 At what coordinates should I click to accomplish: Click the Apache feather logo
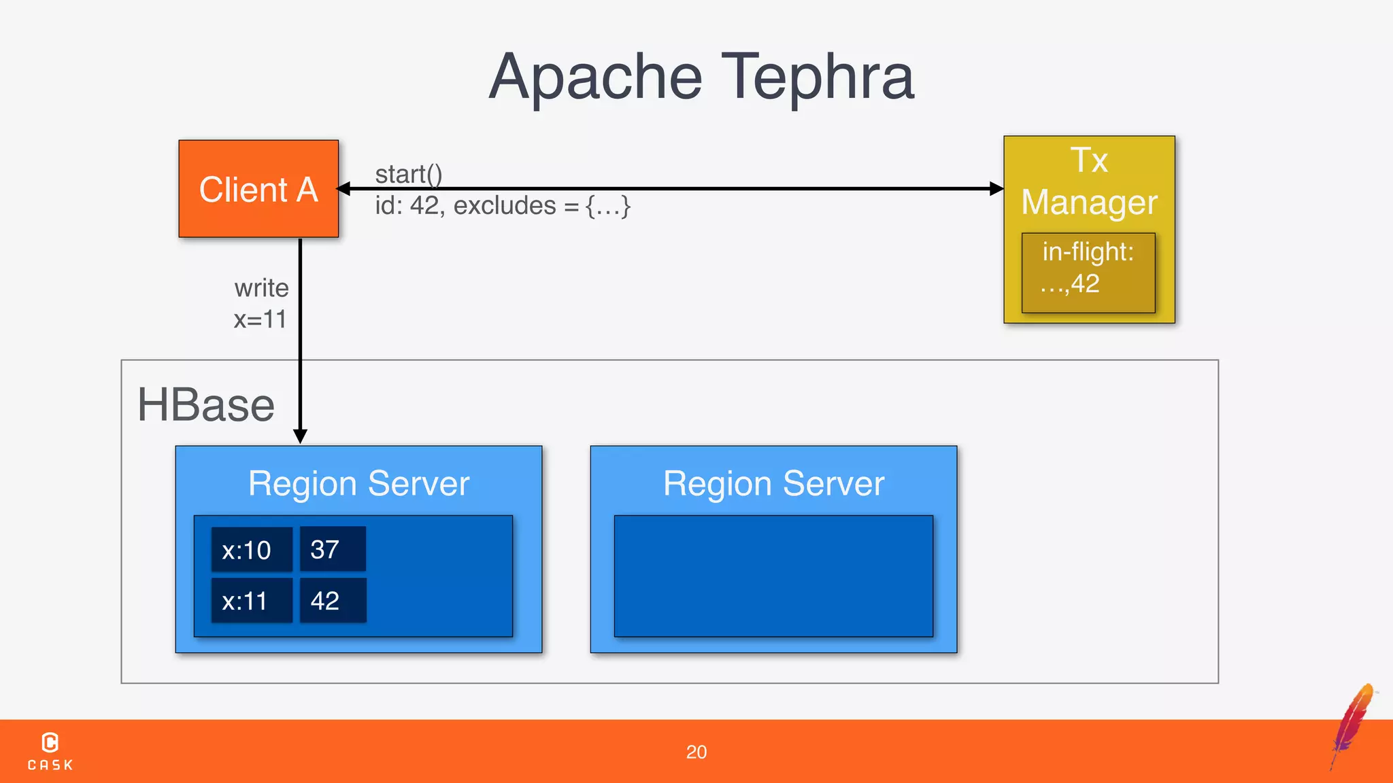[x=1354, y=726]
